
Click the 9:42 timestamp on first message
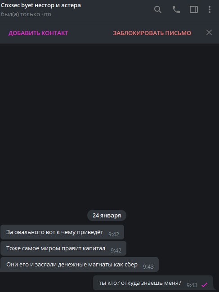tap(114, 234)
